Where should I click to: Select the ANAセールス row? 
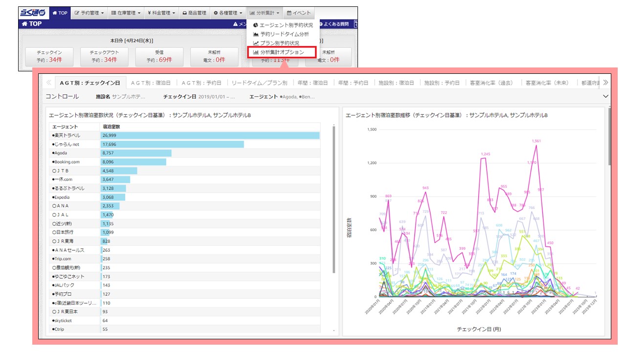coord(185,250)
